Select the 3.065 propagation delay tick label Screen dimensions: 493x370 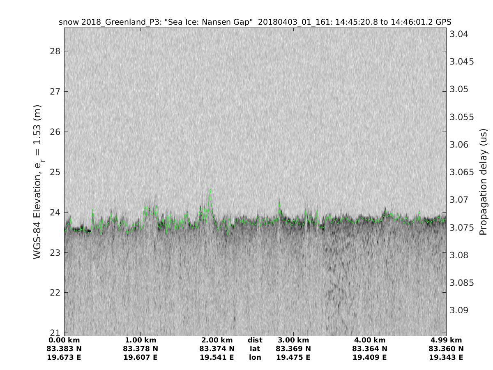click(462, 172)
